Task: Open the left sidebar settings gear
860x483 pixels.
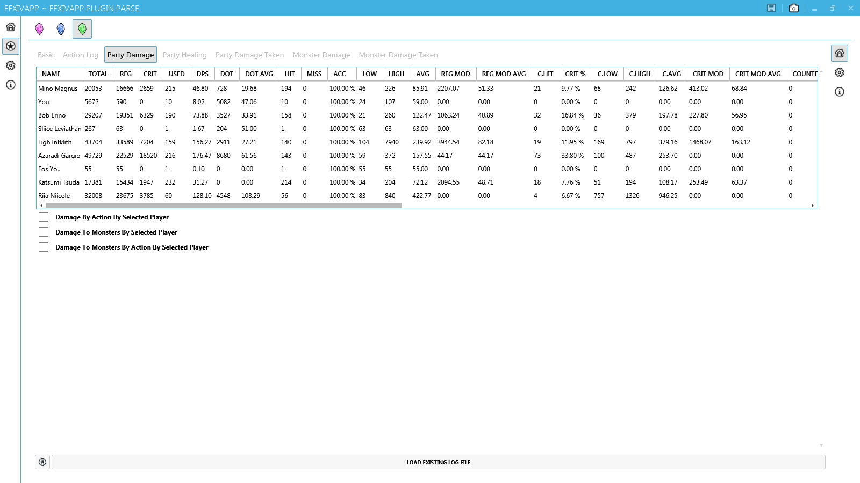Action: tap(11, 65)
